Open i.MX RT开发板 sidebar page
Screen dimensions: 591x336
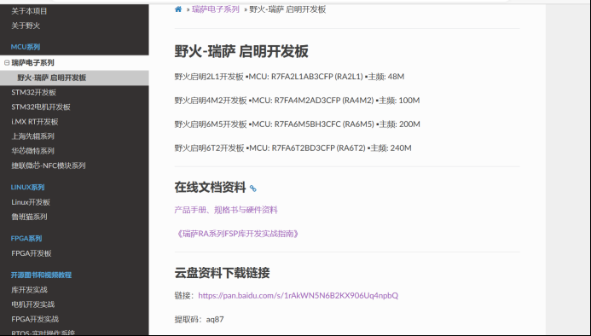pyautogui.click(x=35, y=122)
